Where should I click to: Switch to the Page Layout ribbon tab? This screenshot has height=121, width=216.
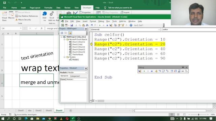click(35, 8)
